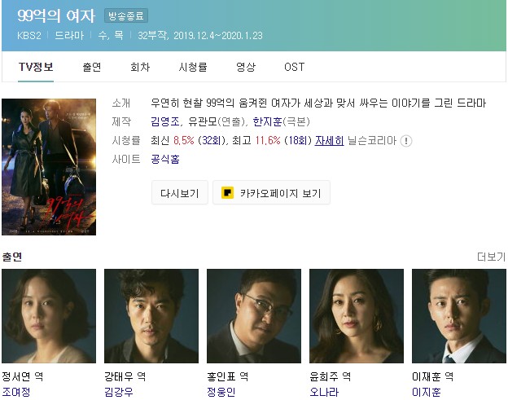Open actor 정웅인 name link

221,392
